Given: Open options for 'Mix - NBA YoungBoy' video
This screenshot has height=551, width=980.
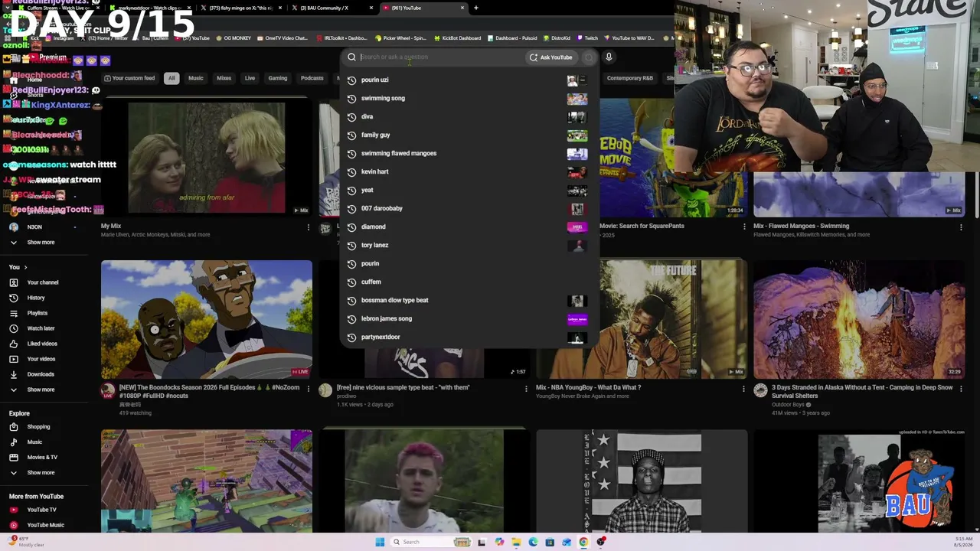Looking at the screenshot, I should pyautogui.click(x=743, y=389).
